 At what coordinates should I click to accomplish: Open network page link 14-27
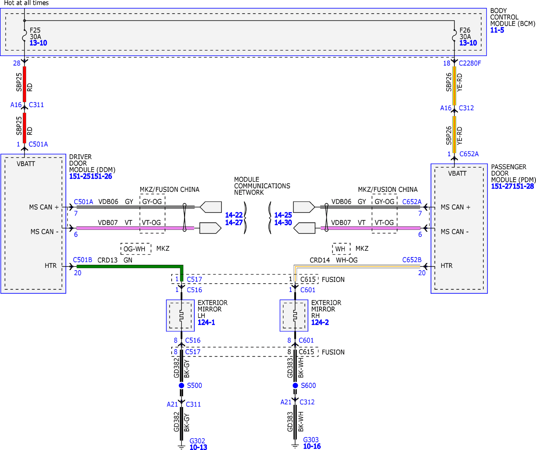pos(234,222)
